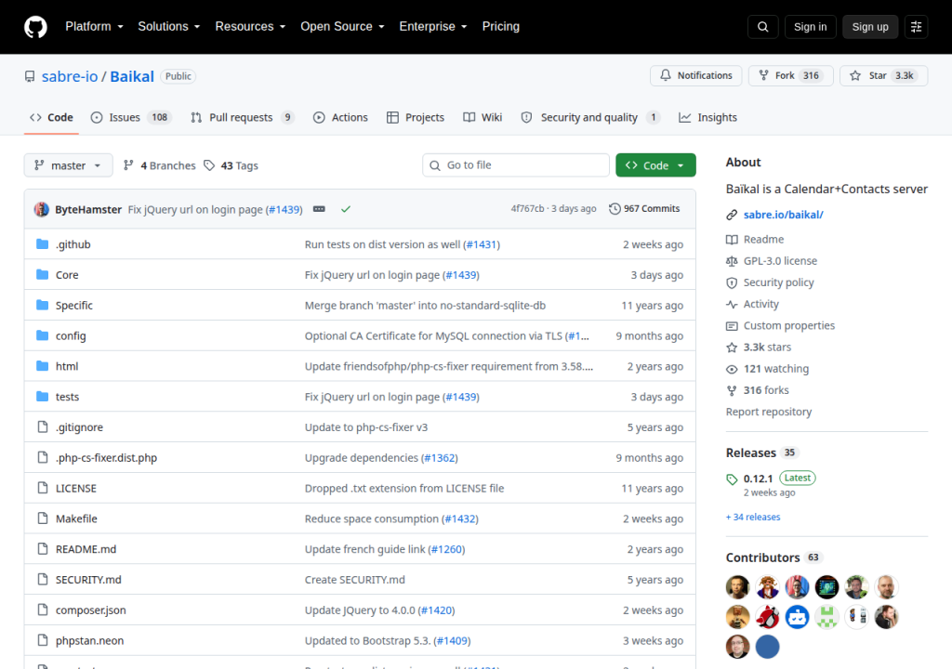The image size is (952, 669).
Task: Click the green checkmark commit status icon
Action: [346, 209]
